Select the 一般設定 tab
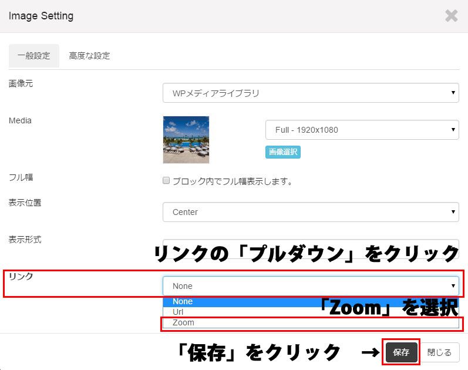 (33, 56)
